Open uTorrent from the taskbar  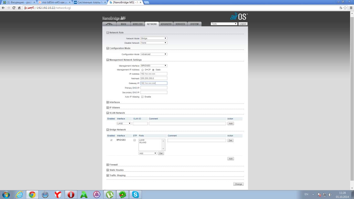coord(110,195)
